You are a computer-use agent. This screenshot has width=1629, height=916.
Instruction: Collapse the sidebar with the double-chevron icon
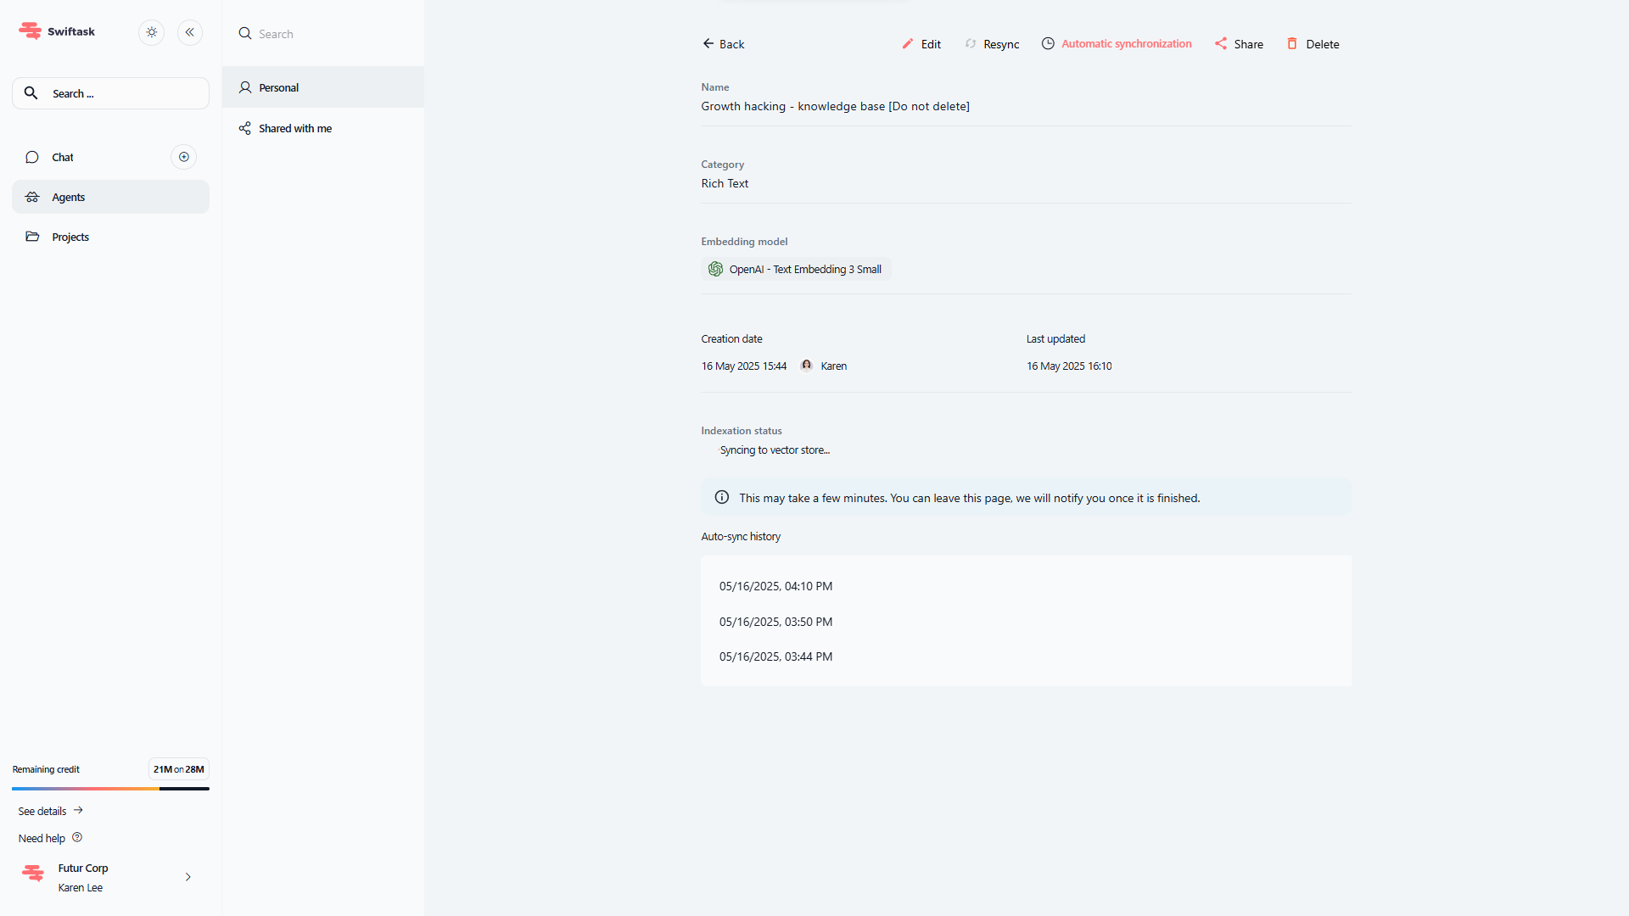(190, 32)
